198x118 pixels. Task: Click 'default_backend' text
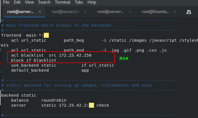click(30, 70)
